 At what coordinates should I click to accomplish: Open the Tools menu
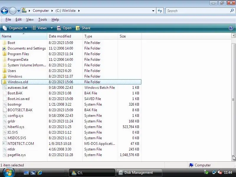pyautogui.click(x=42, y=19)
